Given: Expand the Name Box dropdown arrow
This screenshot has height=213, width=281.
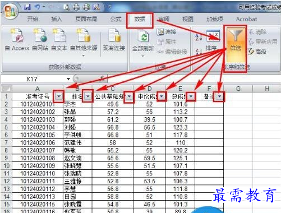Looking at the screenshot, I should [68, 79].
